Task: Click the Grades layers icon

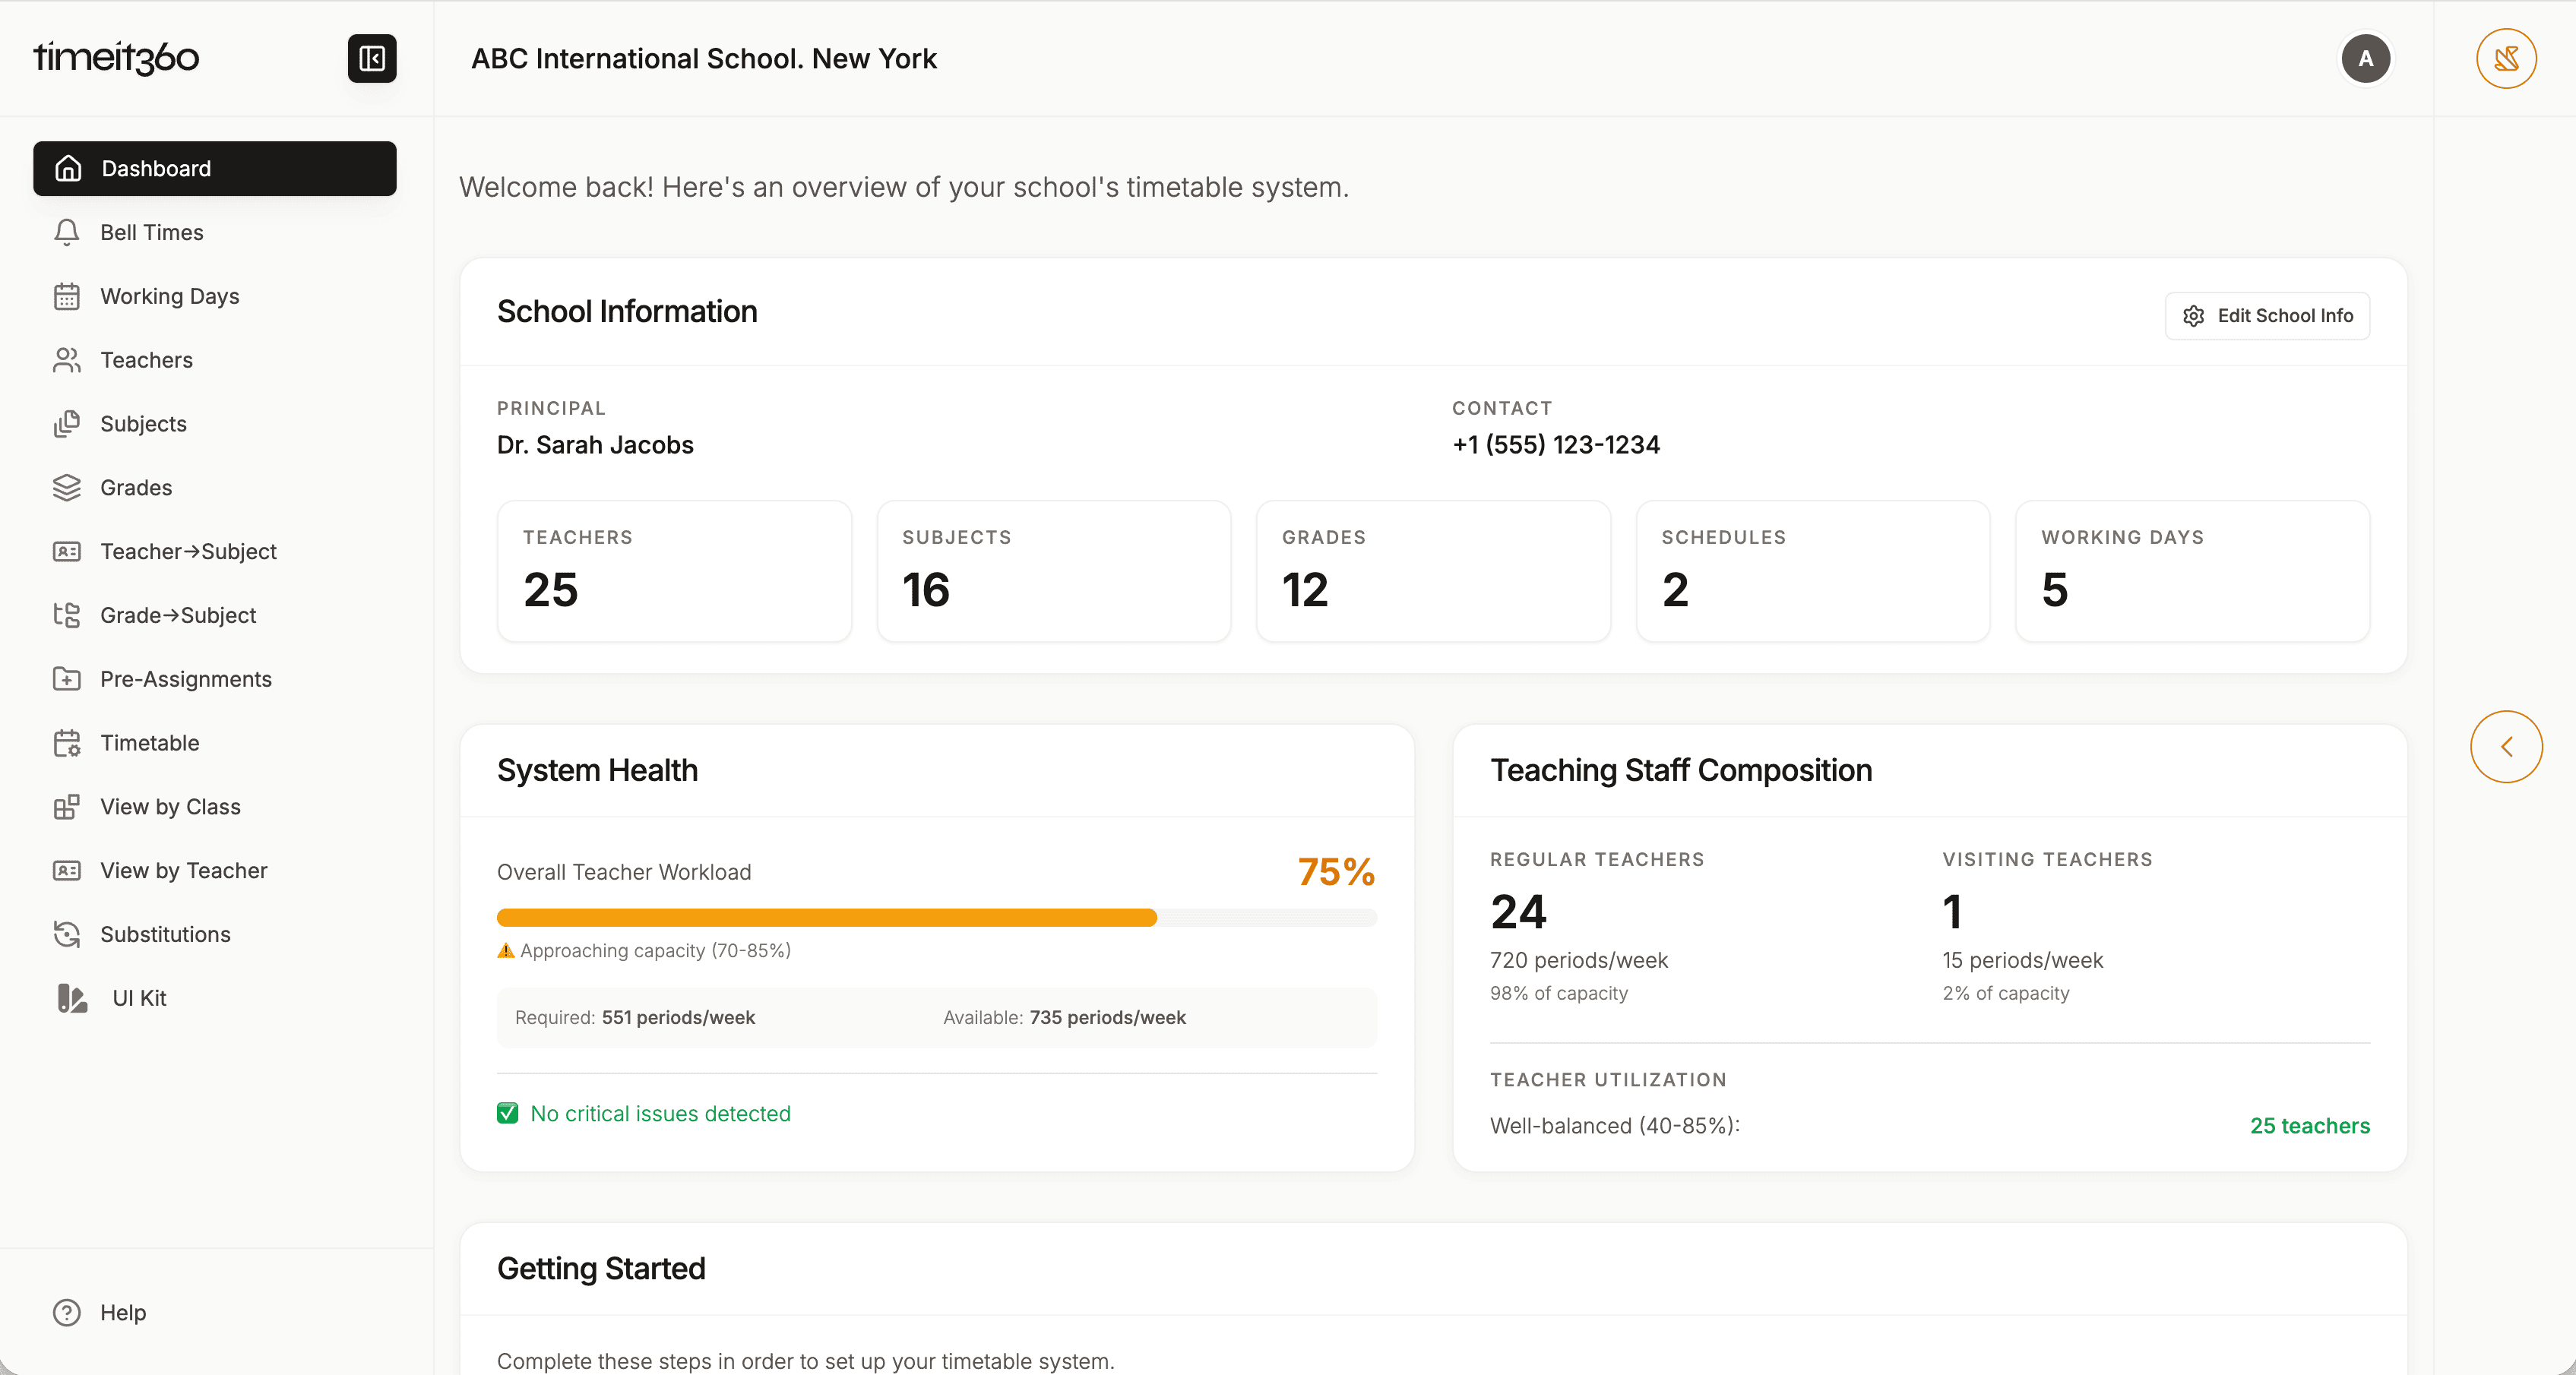Action: tap(66, 488)
